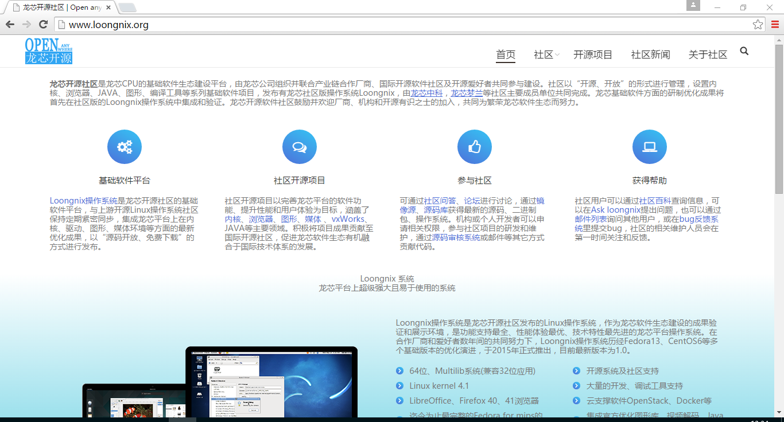Click arrow bullet beside 64位、Multilib系统
Viewport: 784px width, 422px height.
(399, 371)
